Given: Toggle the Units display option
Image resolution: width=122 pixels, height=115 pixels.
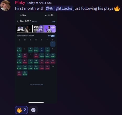Looking at the screenshot, I should pos(54,22).
